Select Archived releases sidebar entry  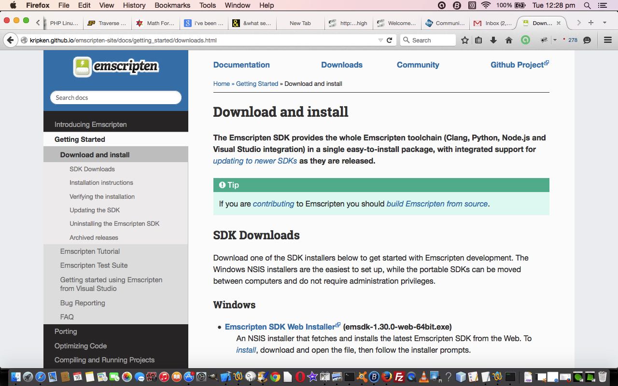click(116, 237)
